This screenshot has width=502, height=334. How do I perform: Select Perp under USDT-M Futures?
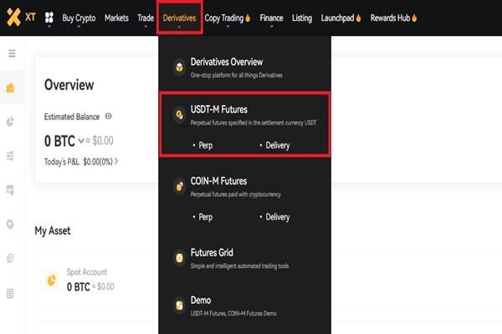click(206, 145)
